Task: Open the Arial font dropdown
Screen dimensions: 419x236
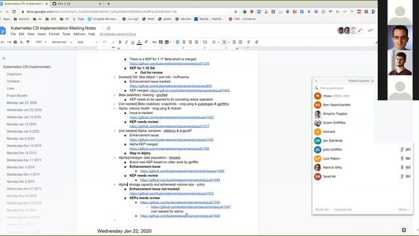Action: 87,42
